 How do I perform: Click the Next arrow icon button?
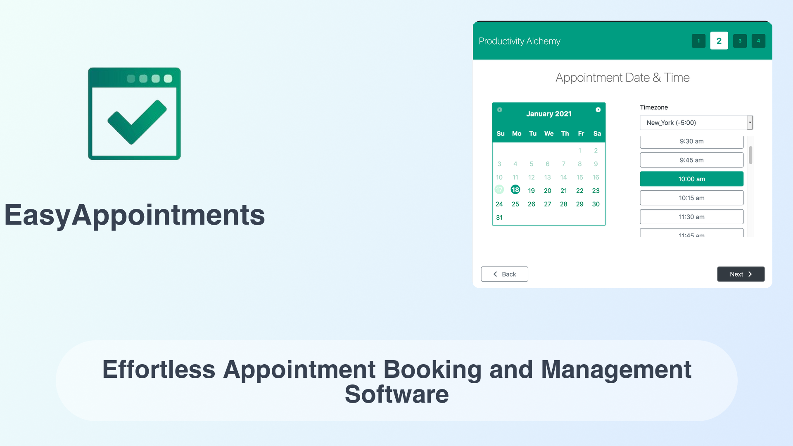(750, 274)
